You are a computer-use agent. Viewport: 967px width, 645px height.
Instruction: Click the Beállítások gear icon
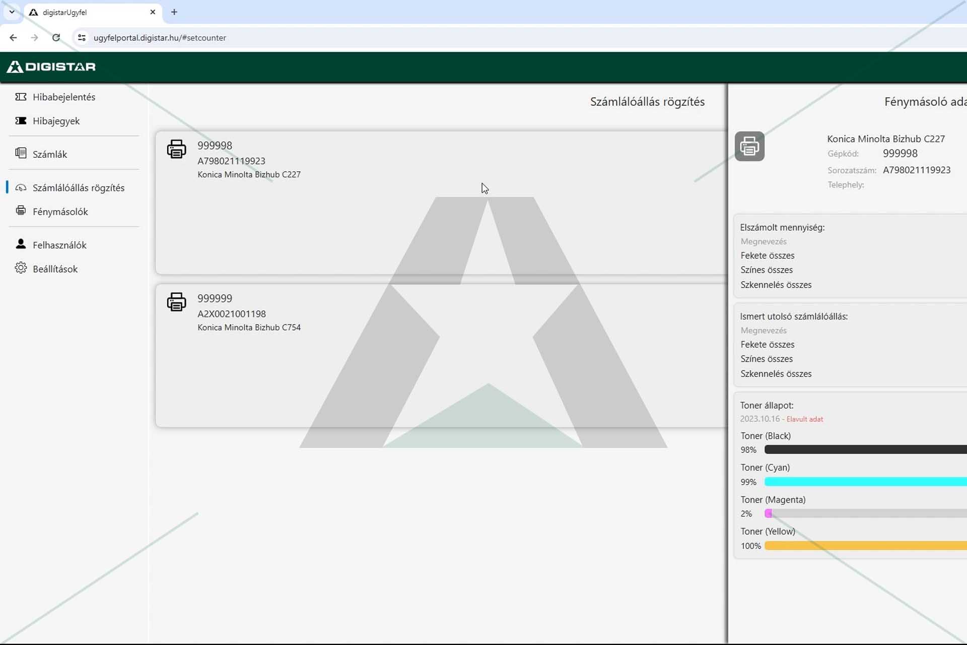(x=21, y=268)
